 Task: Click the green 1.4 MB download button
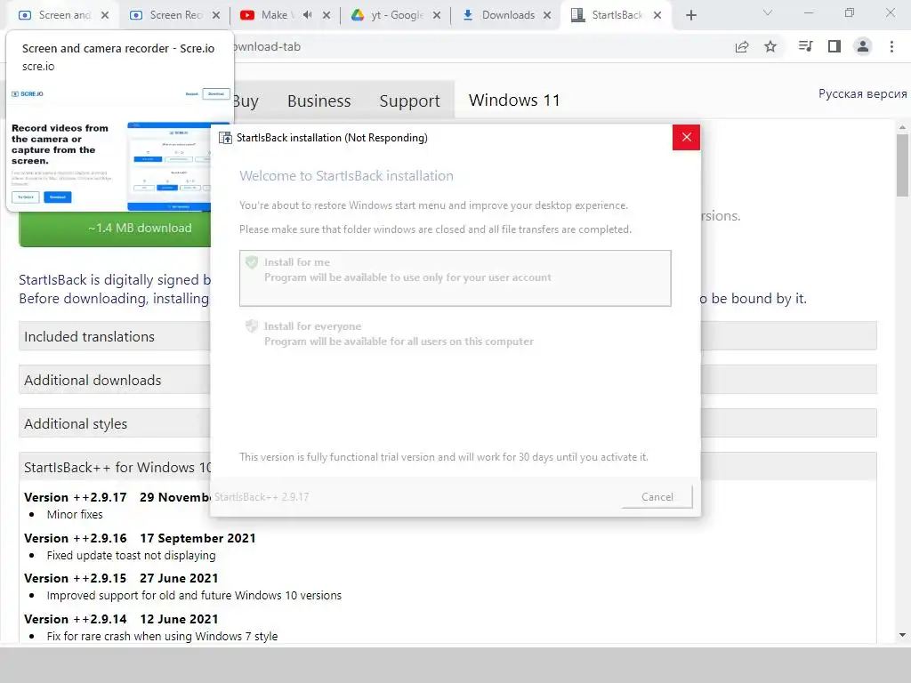[x=115, y=229]
